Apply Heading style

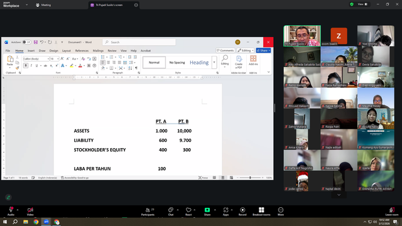(199, 63)
